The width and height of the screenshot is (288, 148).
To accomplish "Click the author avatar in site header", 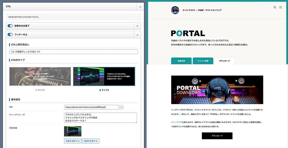I will 175,10.
